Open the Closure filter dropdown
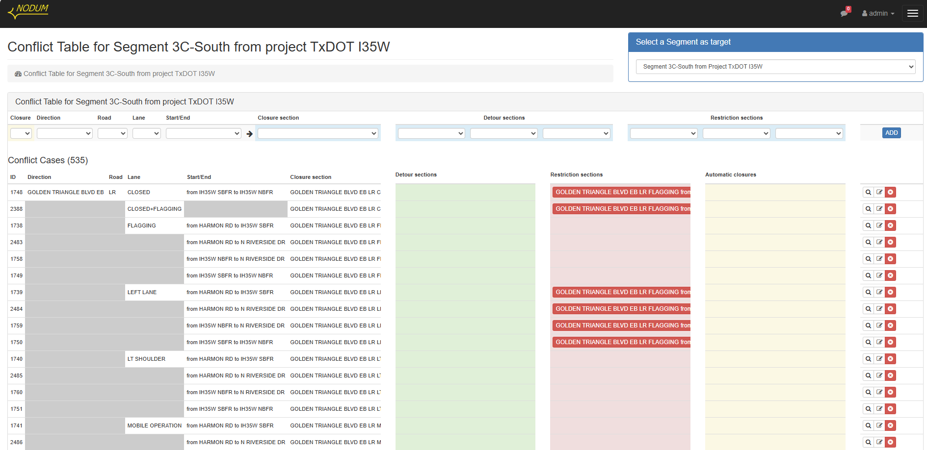The image size is (927, 450). [21, 133]
